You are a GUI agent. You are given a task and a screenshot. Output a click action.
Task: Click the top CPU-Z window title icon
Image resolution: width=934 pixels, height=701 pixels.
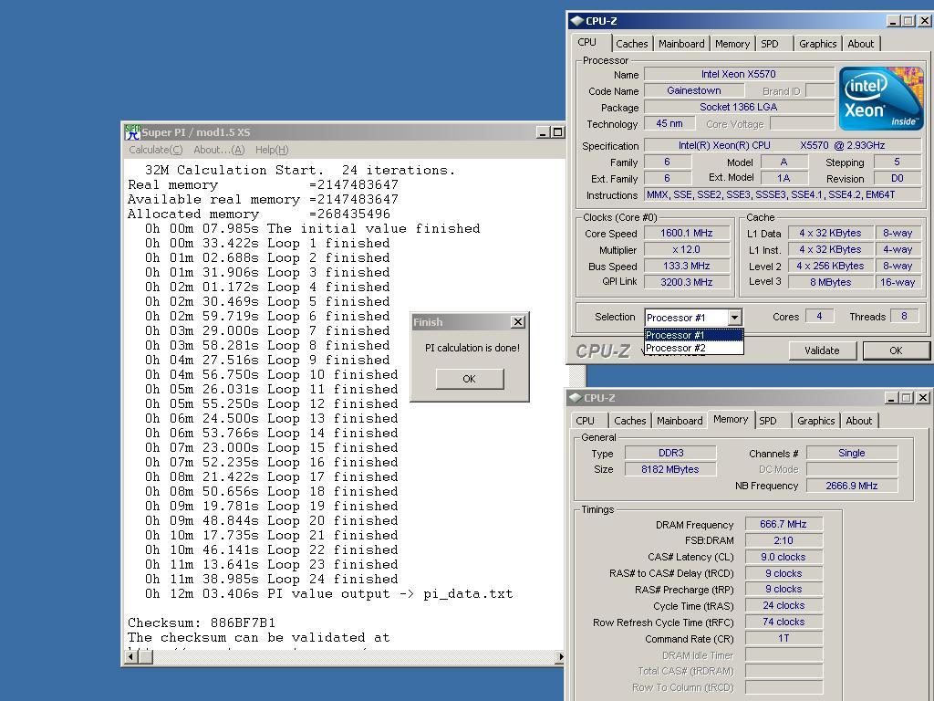point(576,21)
